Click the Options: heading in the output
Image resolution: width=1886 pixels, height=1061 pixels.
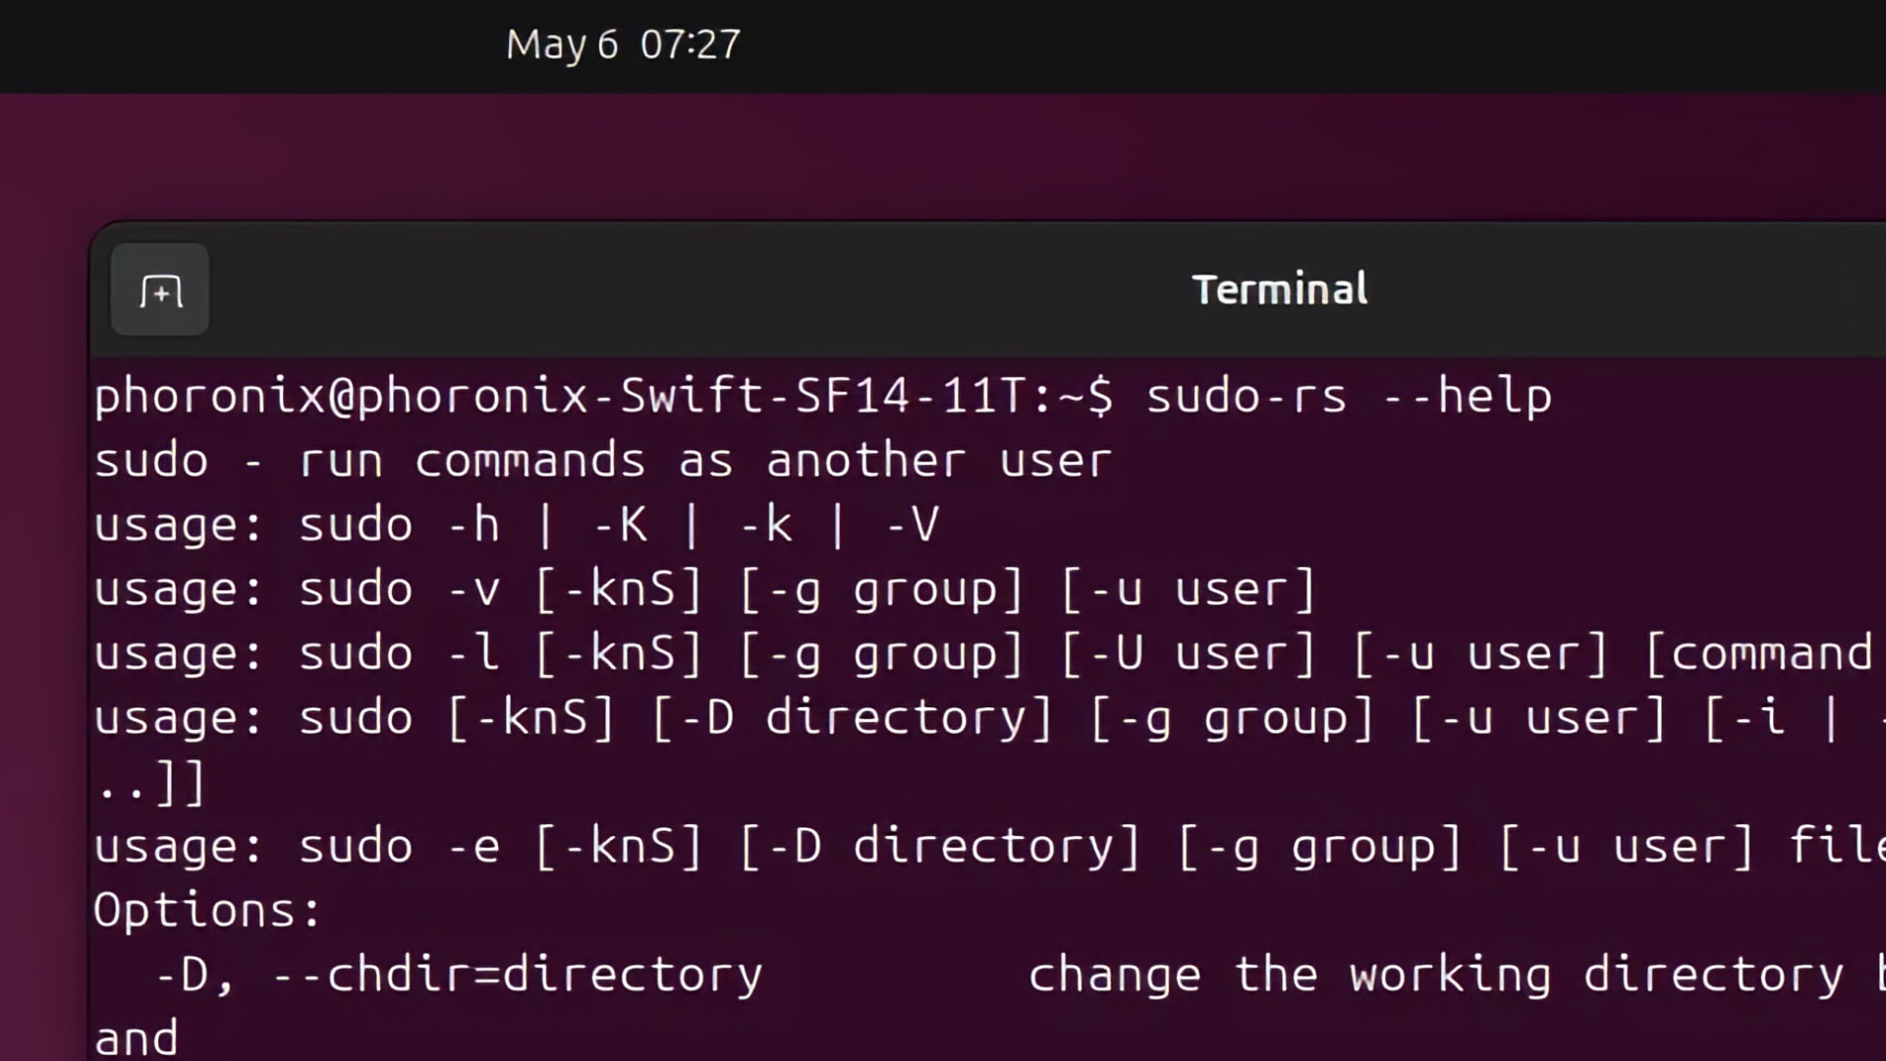pos(206,909)
